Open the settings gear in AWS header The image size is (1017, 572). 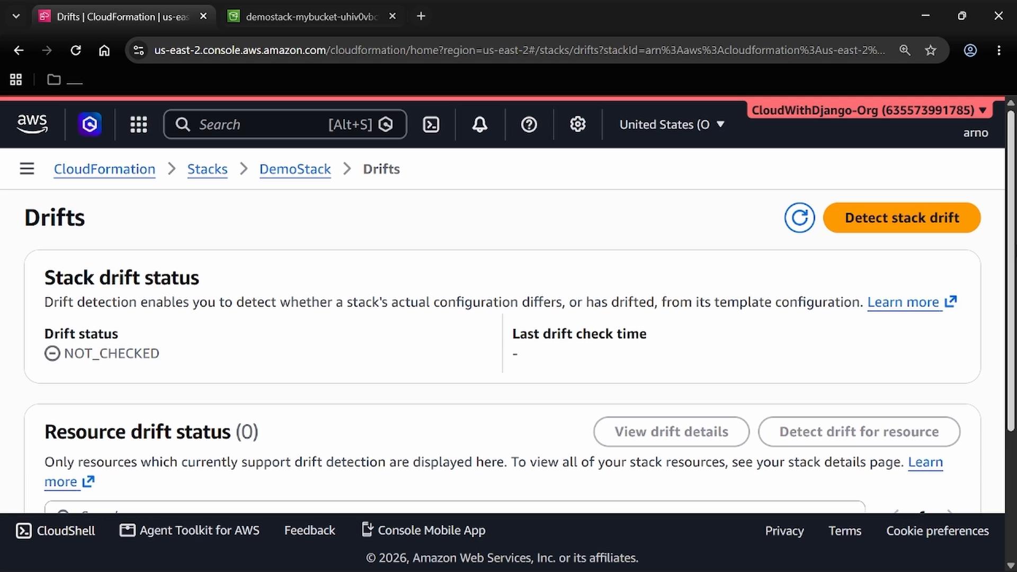coord(578,124)
